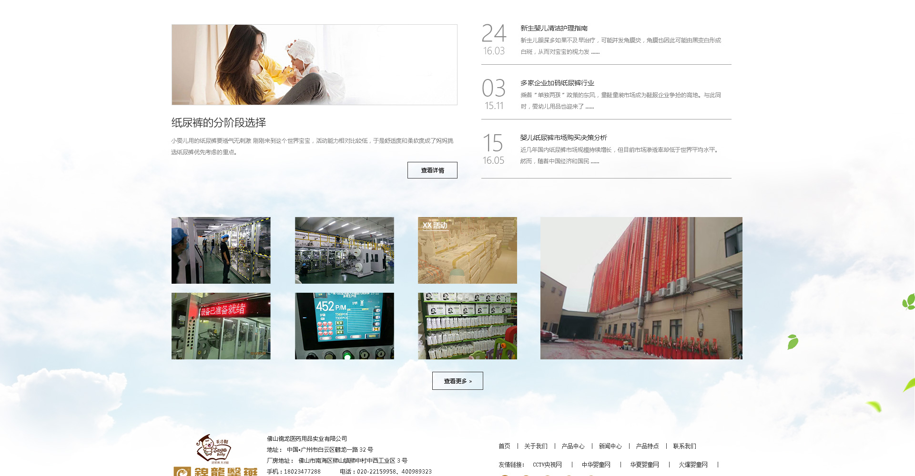This screenshot has width=915, height=476.
Task: Open the XX 活动 warehouse photo
Action: coord(467,250)
